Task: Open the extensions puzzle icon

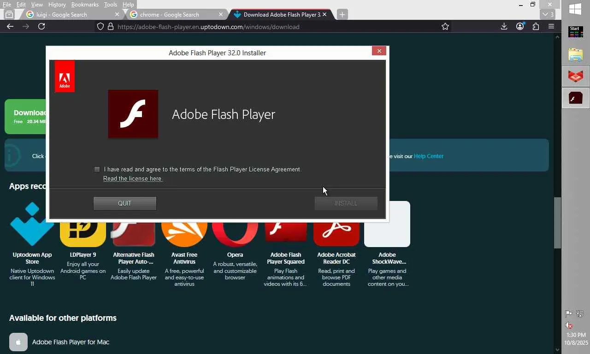Action: click(x=536, y=26)
